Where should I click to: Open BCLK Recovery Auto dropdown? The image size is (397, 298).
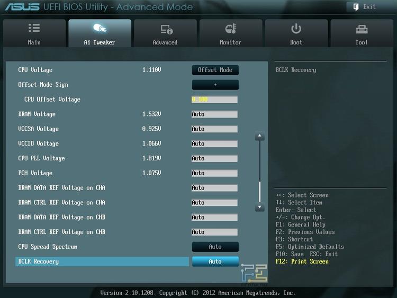(x=215, y=261)
